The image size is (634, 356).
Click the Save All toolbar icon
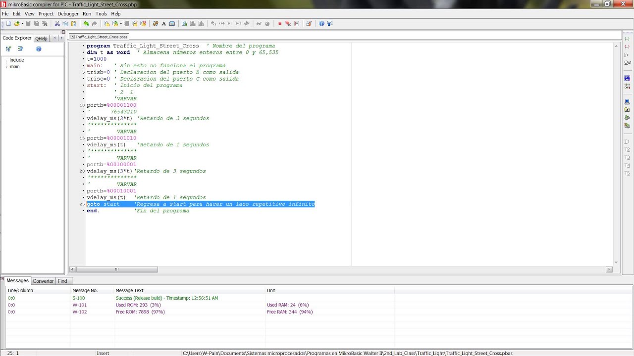pyautogui.click(x=36, y=23)
